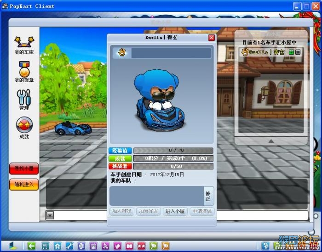The height and width of the screenshot is (252, 322).
Task: Click the 修正 edit button
Action: [x=208, y=196]
